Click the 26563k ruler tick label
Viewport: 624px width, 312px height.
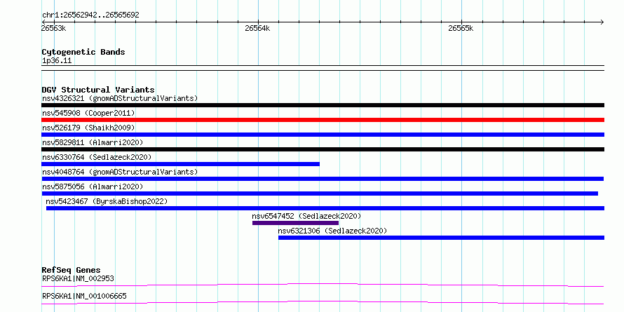coord(54,28)
